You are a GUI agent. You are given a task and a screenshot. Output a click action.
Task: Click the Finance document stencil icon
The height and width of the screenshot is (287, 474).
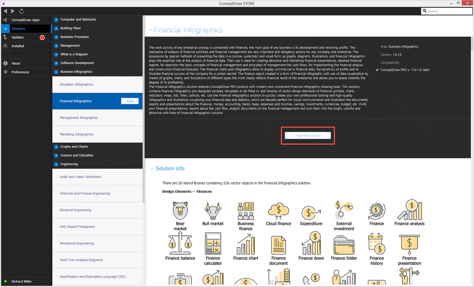[278, 245]
